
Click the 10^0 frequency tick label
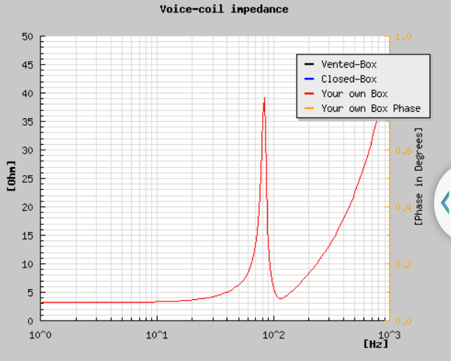pyautogui.click(x=40, y=335)
